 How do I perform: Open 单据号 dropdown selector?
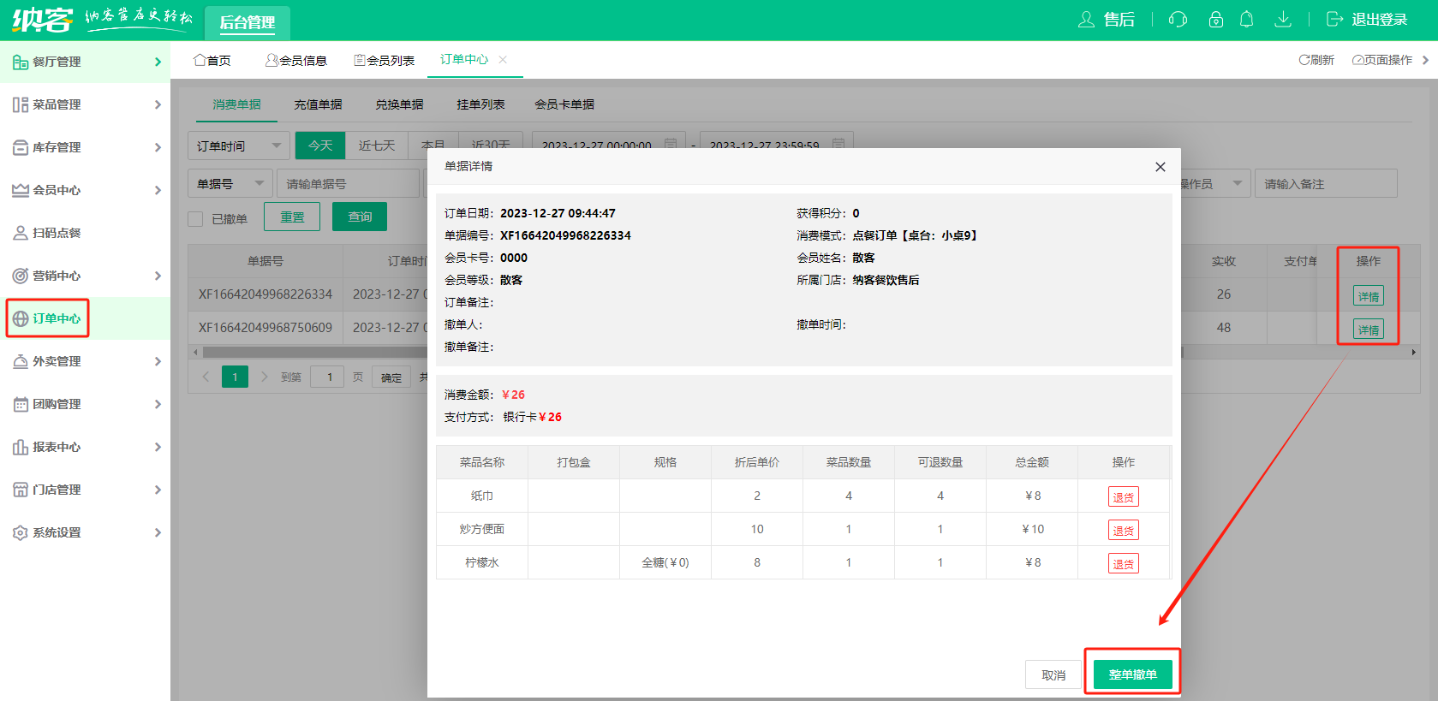230,183
